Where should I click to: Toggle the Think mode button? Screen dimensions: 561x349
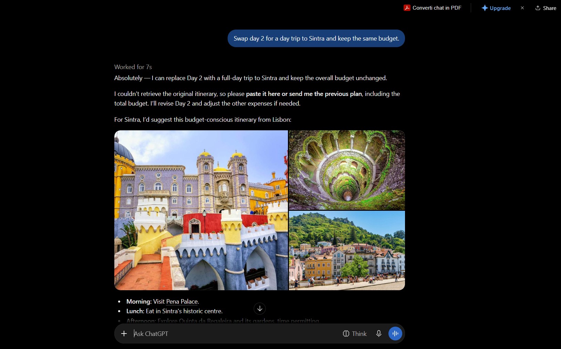click(x=355, y=334)
